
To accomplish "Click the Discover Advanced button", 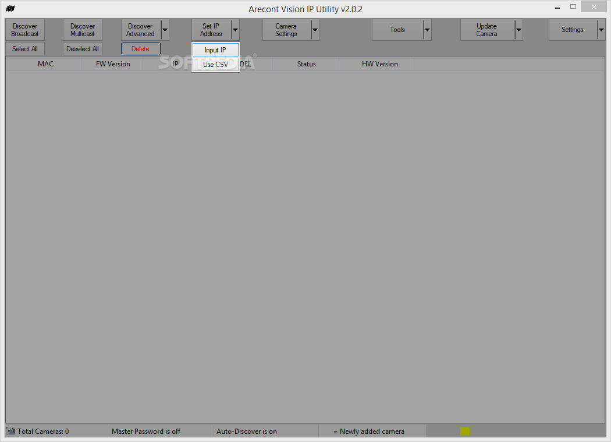I will point(141,30).
